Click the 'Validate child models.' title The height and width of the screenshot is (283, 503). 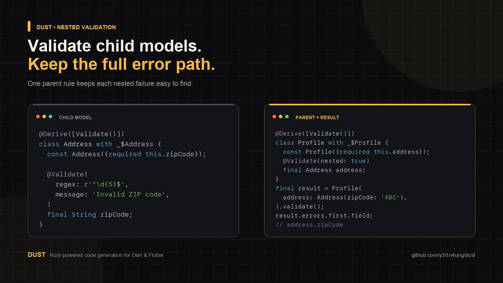pyautogui.click(x=114, y=46)
